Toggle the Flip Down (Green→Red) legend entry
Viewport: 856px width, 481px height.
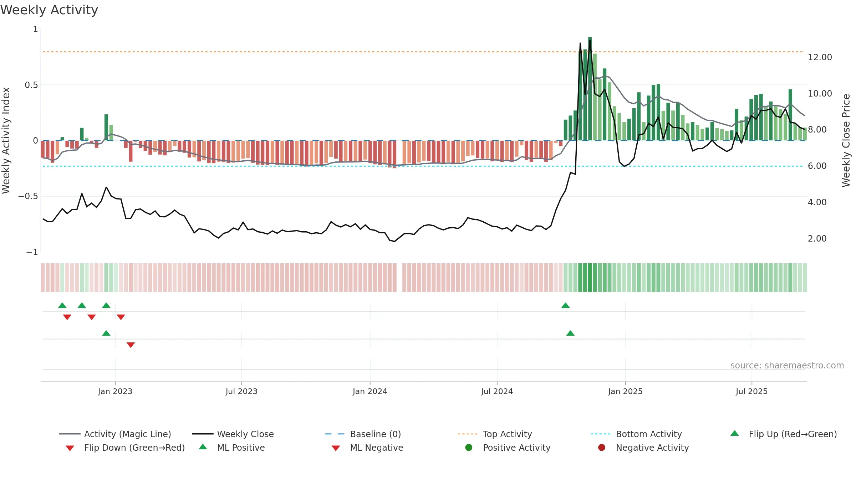(125, 448)
